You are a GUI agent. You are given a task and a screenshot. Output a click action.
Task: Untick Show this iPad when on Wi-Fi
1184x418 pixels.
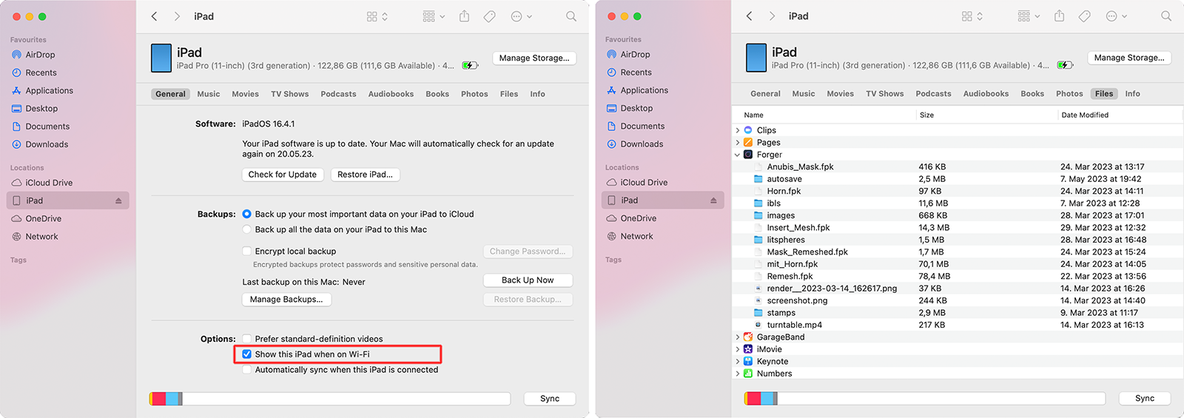click(x=247, y=354)
